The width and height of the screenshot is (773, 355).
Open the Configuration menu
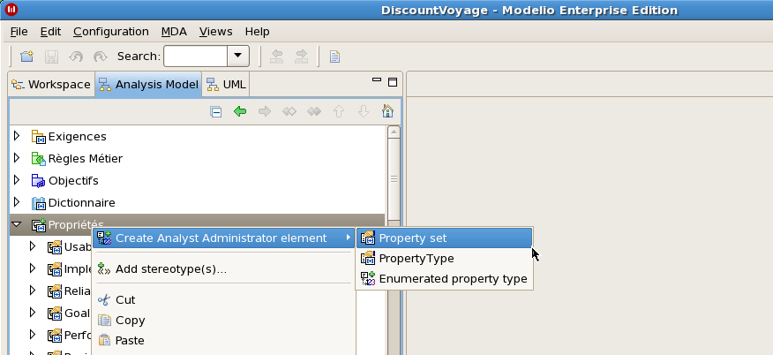[x=111, y=32]
